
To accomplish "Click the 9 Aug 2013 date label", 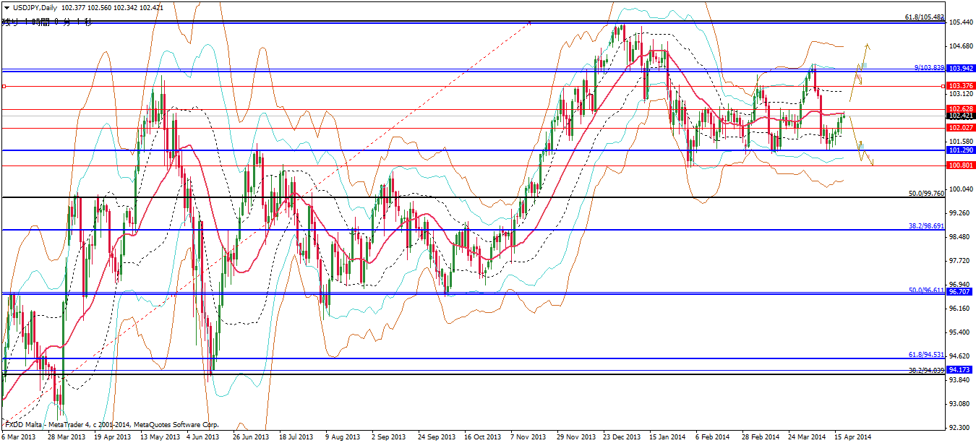I will (x=342, y=437).
